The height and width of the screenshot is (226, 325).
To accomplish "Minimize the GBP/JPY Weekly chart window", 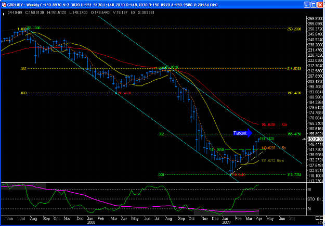I will 307,5.
